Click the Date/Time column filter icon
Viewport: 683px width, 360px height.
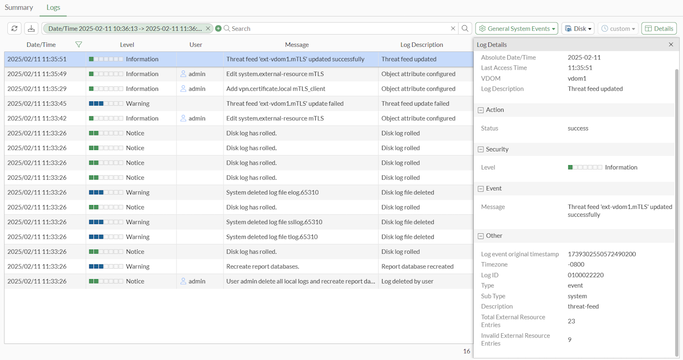point(79,44)
